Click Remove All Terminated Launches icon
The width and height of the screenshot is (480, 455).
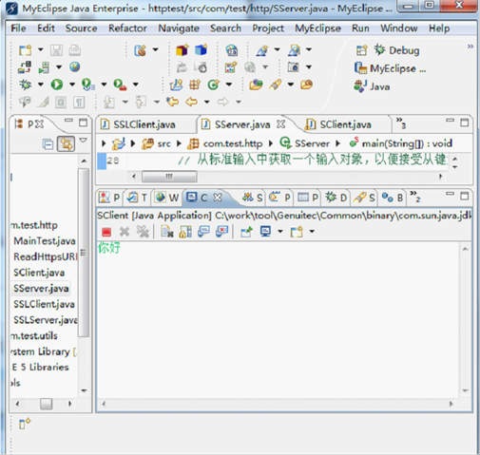[x=143, y=232]
